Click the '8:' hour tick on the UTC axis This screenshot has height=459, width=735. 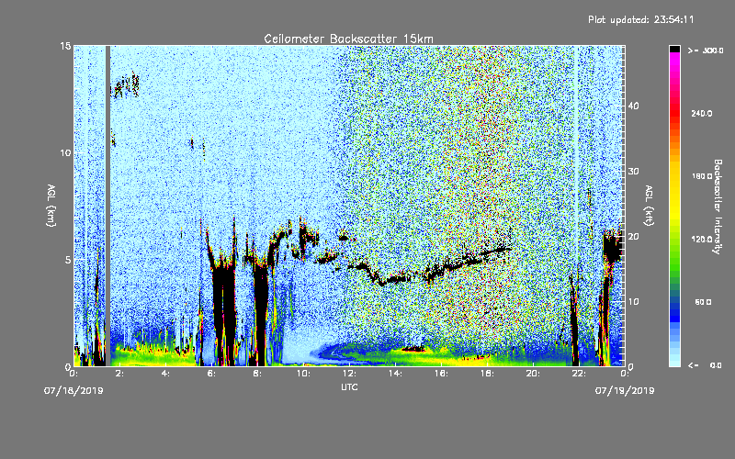257,374
